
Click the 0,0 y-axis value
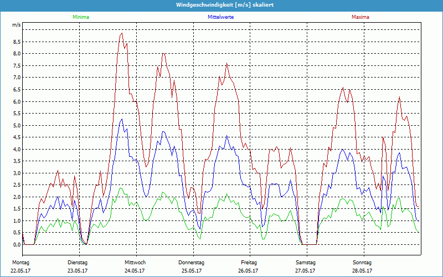coord(17,245)
